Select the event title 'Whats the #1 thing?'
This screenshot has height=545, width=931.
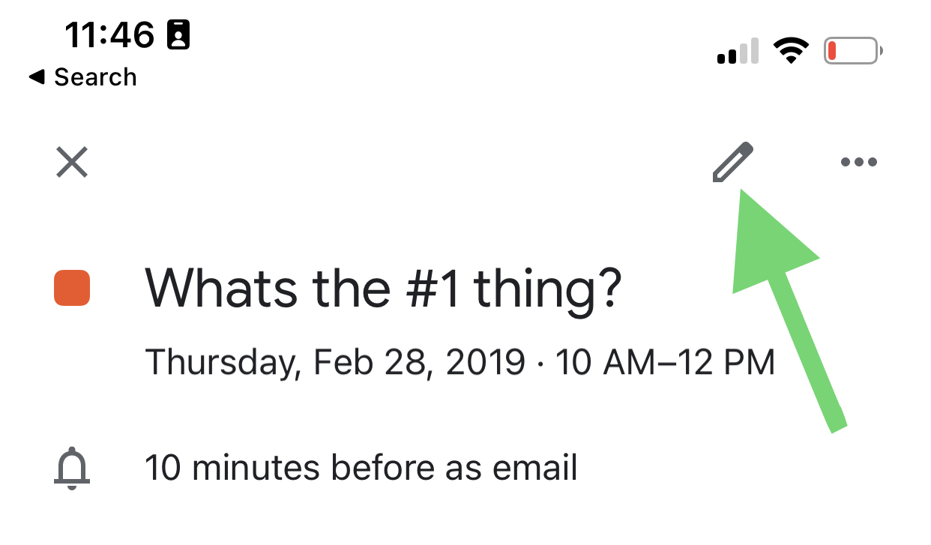(x=383, y=288)
